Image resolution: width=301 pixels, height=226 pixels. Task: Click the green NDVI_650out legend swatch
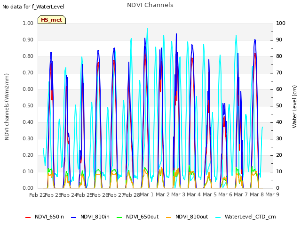click(119, 218)
